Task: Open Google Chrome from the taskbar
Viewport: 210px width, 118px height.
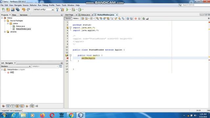Action: click(x=71, y=115)
